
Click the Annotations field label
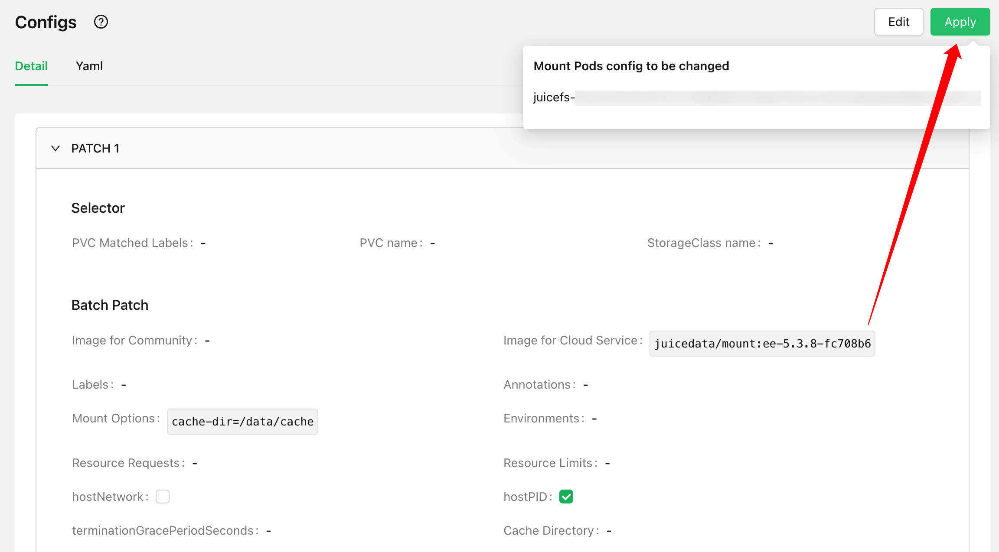pos(539,384)
